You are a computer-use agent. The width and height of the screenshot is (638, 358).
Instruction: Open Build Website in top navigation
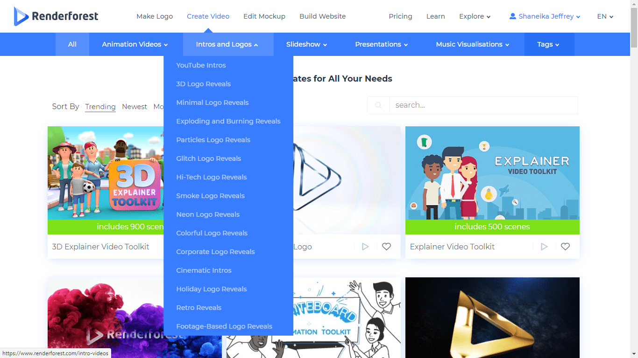tap(323, 16)
